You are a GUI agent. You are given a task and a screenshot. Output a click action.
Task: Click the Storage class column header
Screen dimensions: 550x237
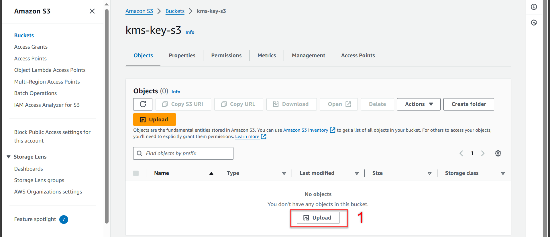tap(462, 173)
